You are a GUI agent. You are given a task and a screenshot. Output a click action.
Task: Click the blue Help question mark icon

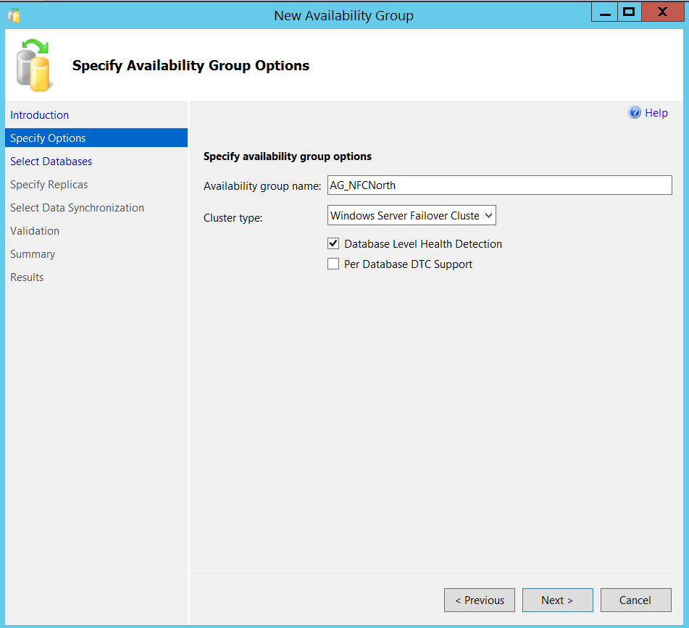pyautogui.click(x=635, y=113)
